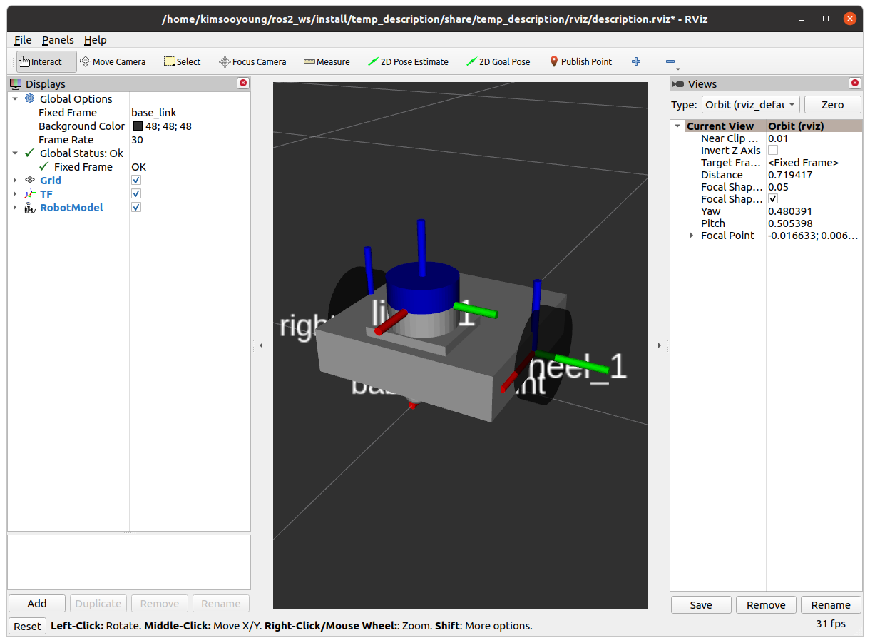Click the Grid display icon

click(30, 180)
